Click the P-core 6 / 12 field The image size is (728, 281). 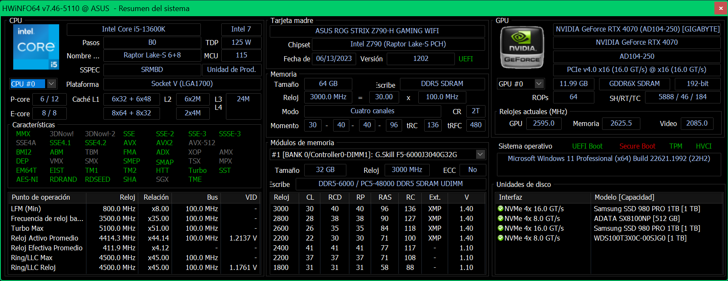click(x=49, y=99)
